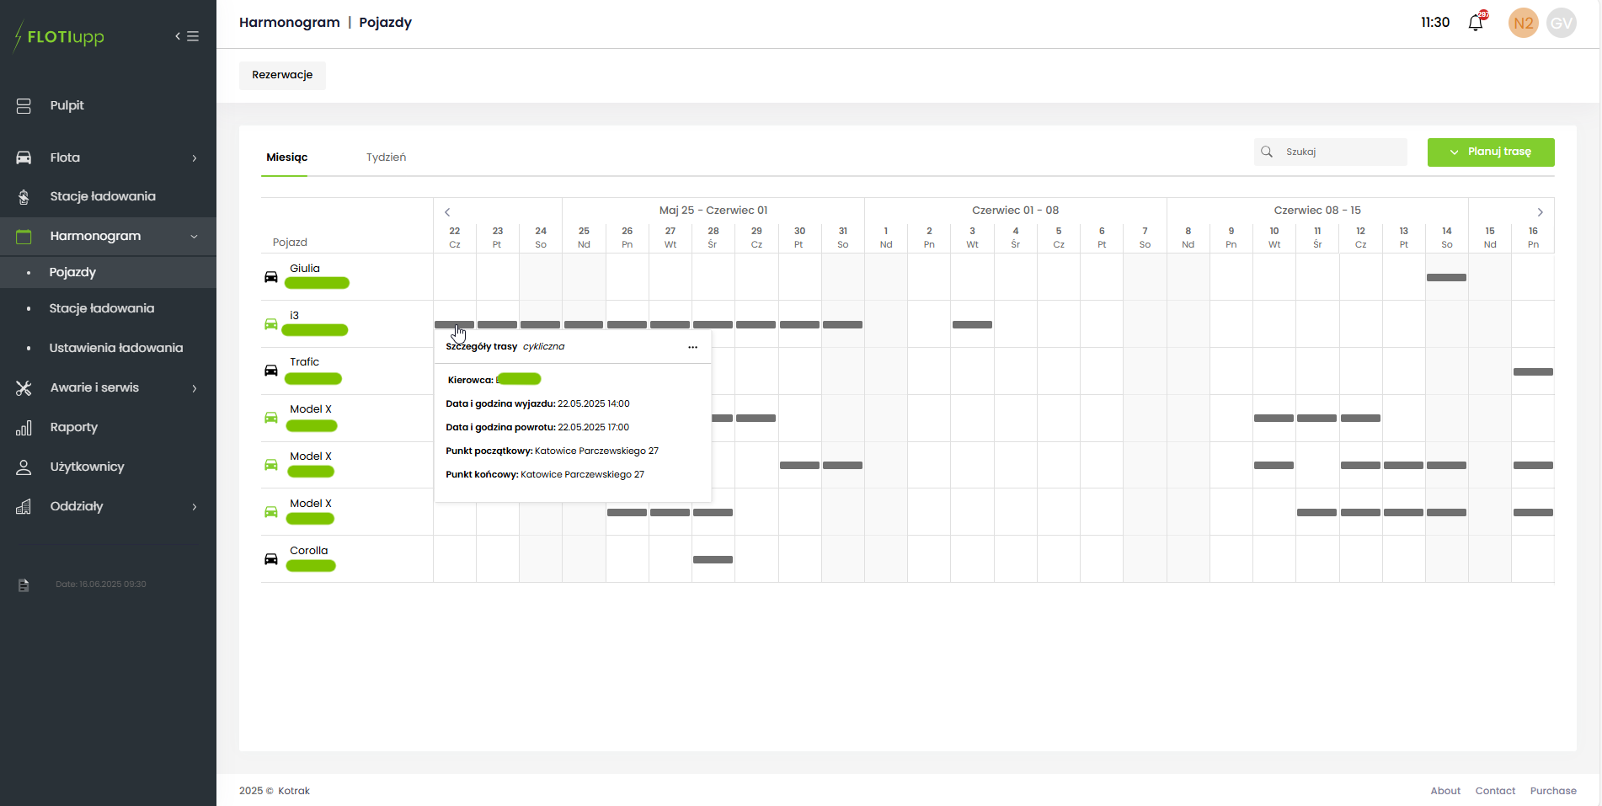The width and height of the screenshot is (1602, 806).
Task: Click the Rezerwacje button
Action: [x=282, y=75]
